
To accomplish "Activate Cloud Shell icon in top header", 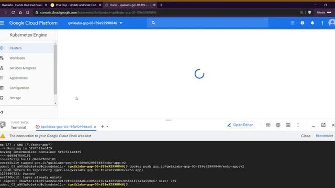I will pos(293,23).
